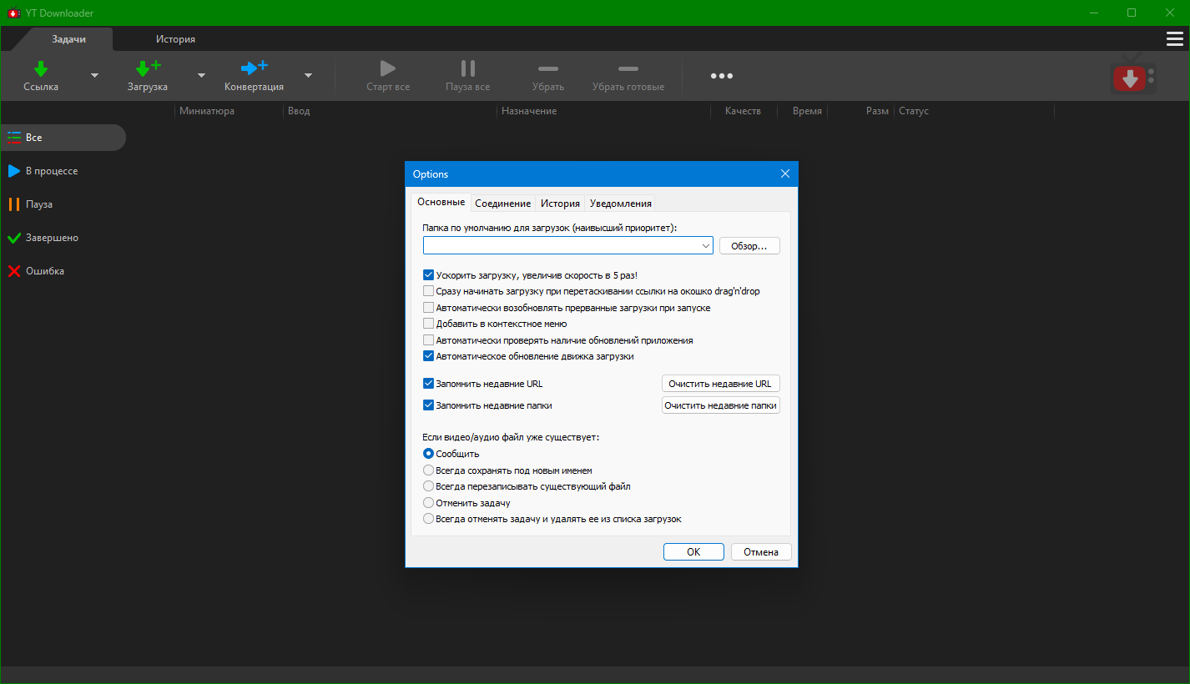Screen dimensions: 1190x684
Task: Open the three dots more options icon
Action: pos(721,76)
